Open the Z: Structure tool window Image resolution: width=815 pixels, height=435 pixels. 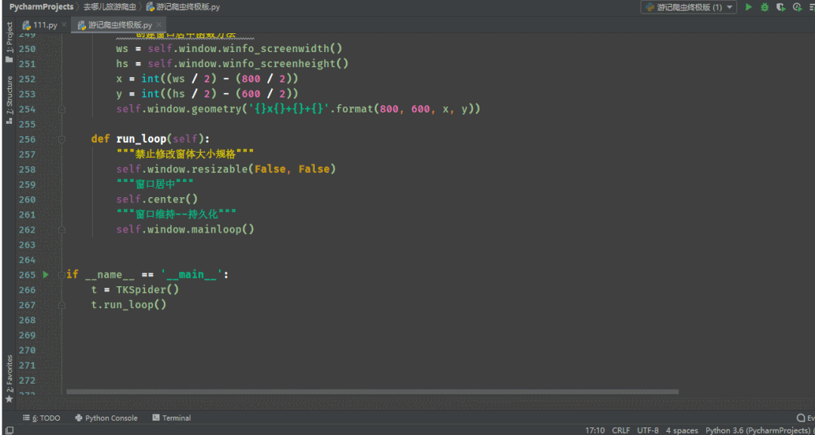tap(9, 95)
